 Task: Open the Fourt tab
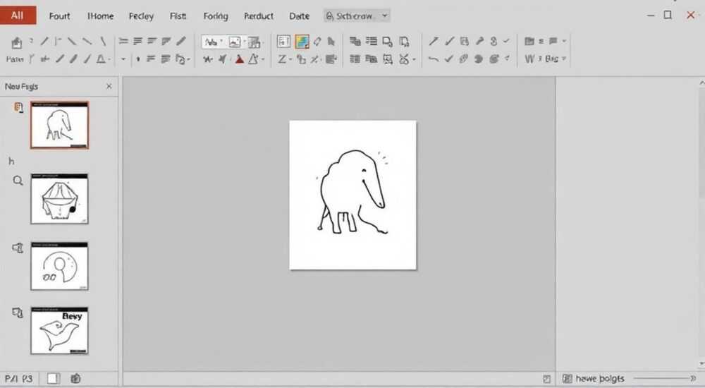(59, 16)
